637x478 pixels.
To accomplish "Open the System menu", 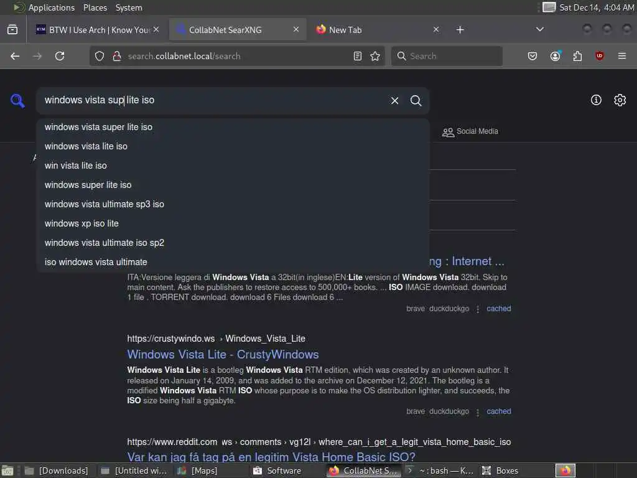I will (129, 7).
